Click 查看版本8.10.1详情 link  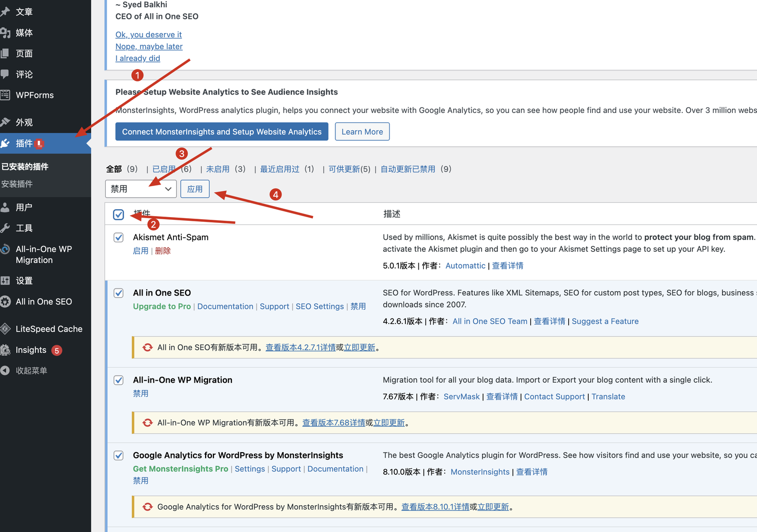pyautogui.click(x=435, y=507)
